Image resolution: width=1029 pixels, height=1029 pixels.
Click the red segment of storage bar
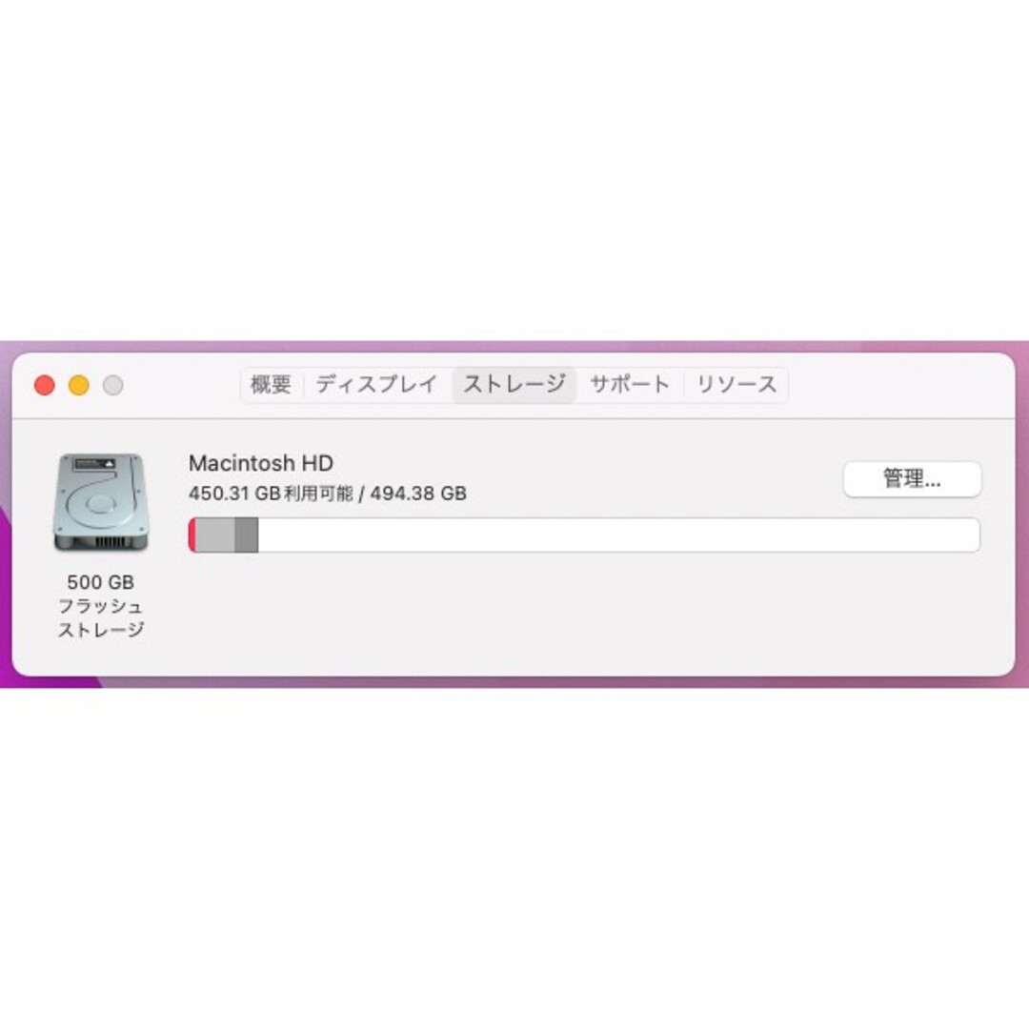point(192,535)
